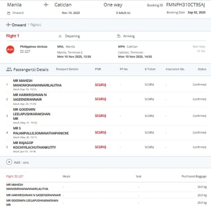The width and height of the screenshot is (211, 206).
Task: Click the Purchased Baggage column header
Action: click(x=194, y=176)
